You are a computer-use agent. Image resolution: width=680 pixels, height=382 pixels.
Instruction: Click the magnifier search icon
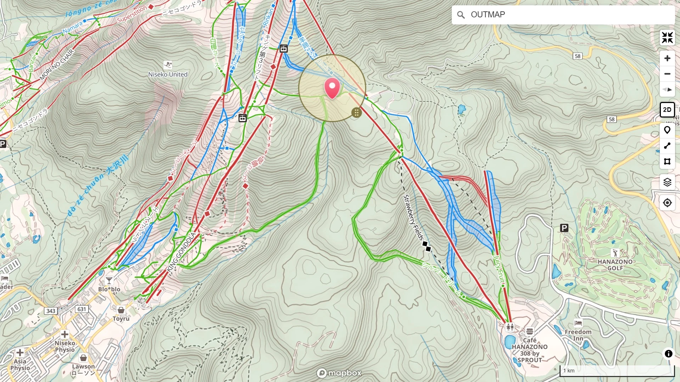461,15
